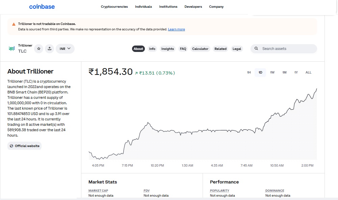Select the 1H chart range
Viewport: 338px width, 200px height.
coord(249,73)
